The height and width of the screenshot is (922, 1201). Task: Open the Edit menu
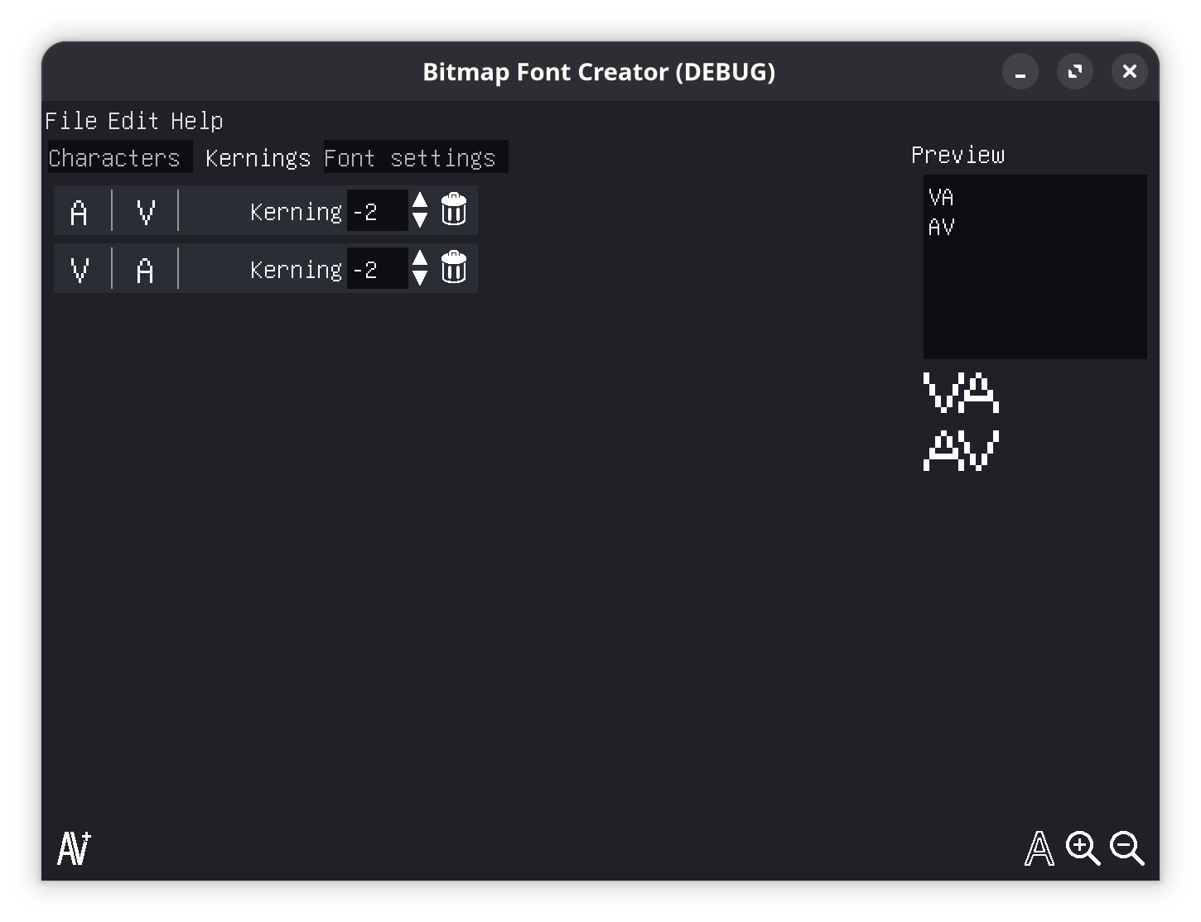[x=133, y=121]
